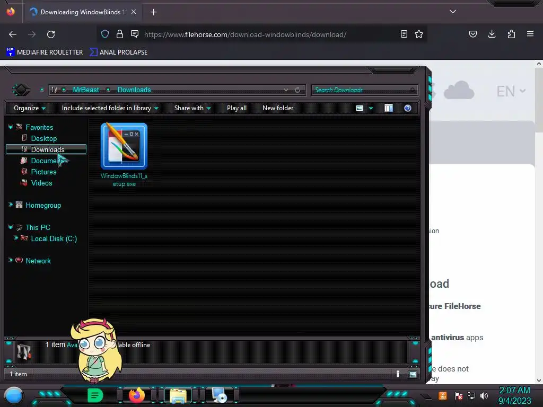The width and height of the screenshot is (543, 407).
Task: Click Explorer back navigation orb
Action: 21,90
